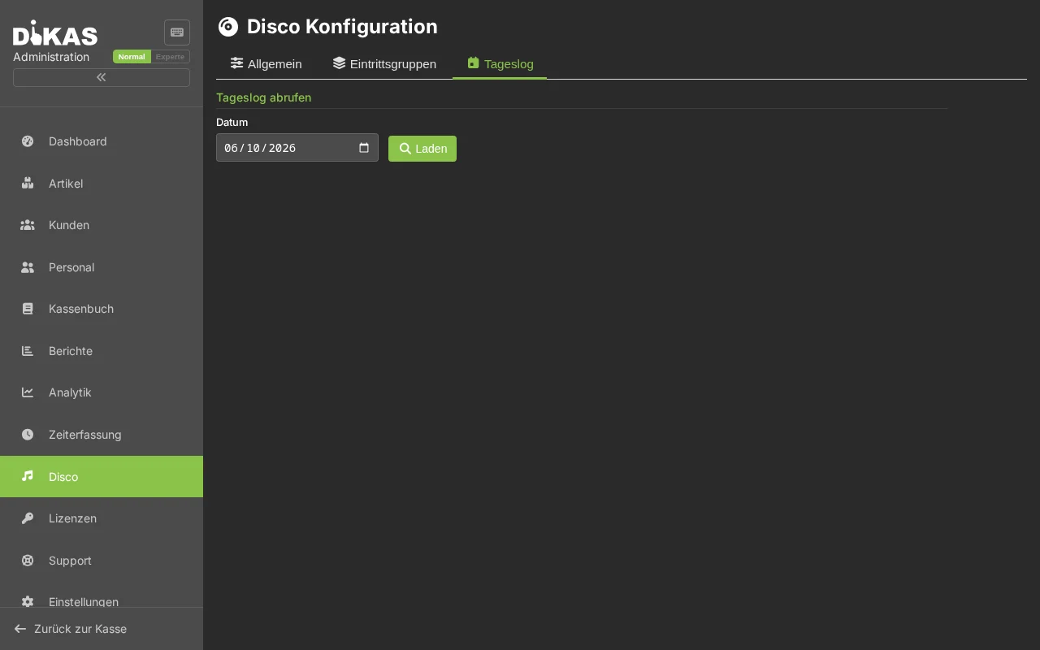1040x650 pixels.
Task: Open Berichte section
Action: tap(102, 351)
